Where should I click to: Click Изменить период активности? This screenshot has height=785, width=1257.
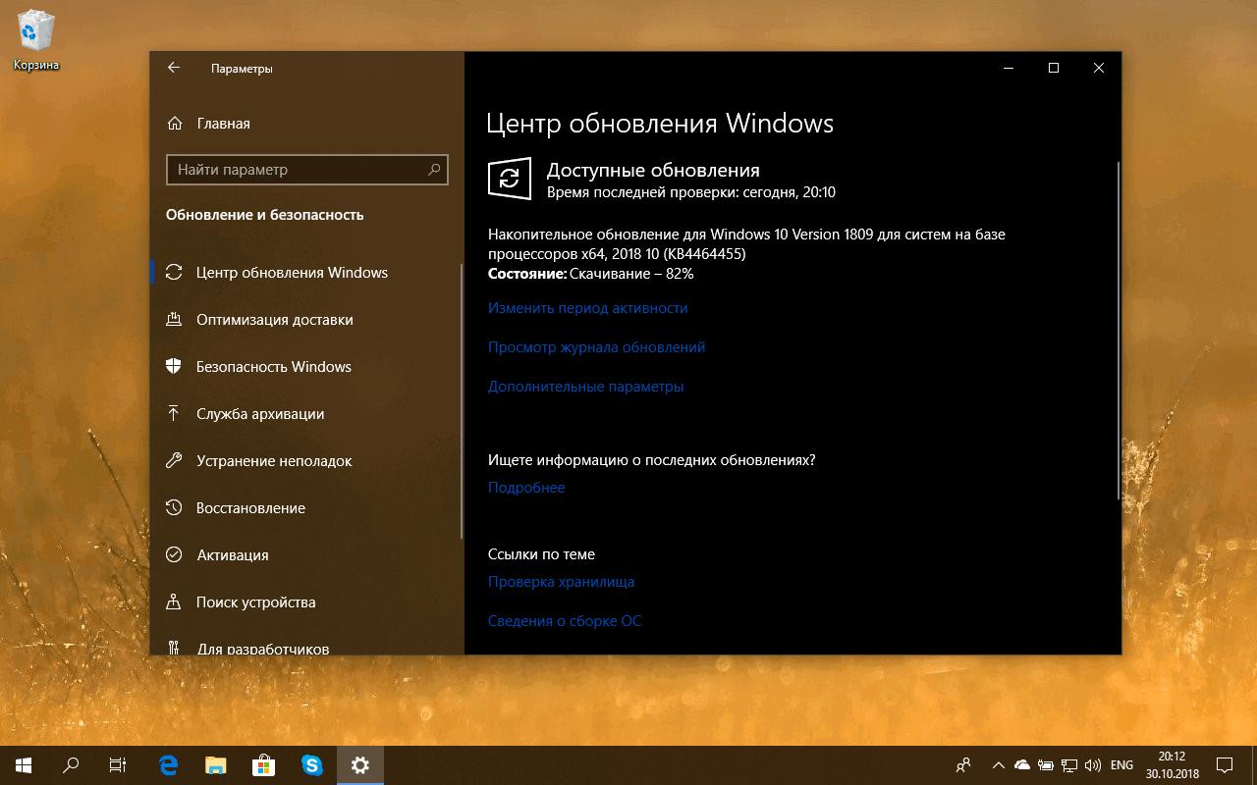(x=587, y=307)
